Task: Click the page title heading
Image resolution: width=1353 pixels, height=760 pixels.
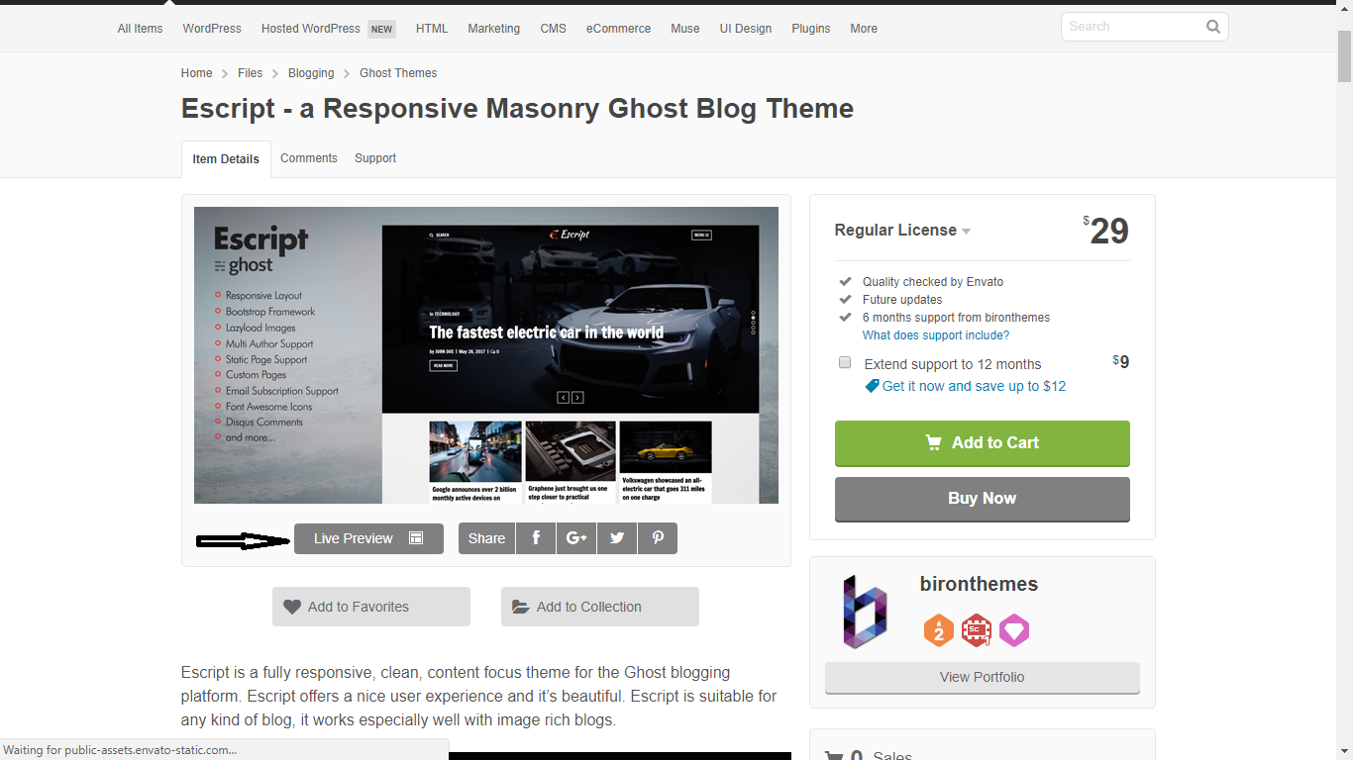Action: coord(517,108)
